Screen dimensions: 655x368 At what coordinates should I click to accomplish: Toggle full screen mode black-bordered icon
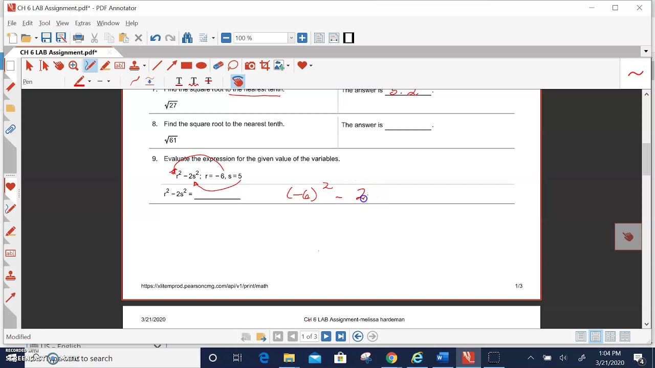click(x=348, y=38)
